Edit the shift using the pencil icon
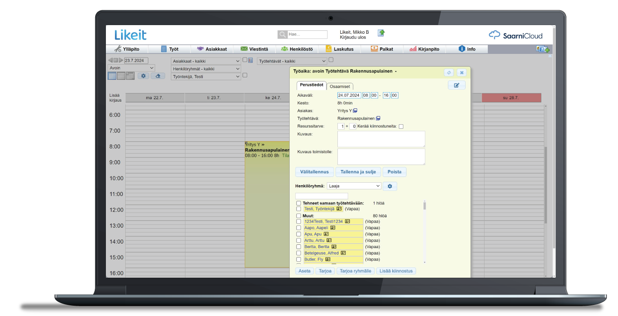The height and width of the screenshot is (316, 618). click(457, 85)
